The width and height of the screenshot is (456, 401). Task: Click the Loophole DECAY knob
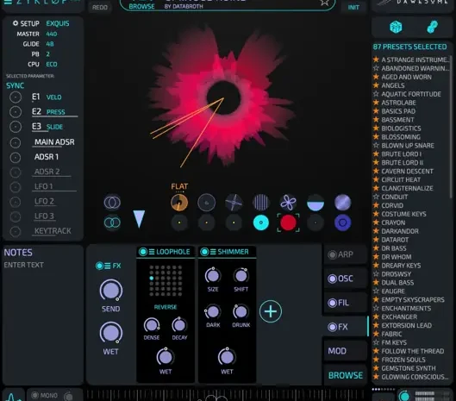click(x=179, y=325)
